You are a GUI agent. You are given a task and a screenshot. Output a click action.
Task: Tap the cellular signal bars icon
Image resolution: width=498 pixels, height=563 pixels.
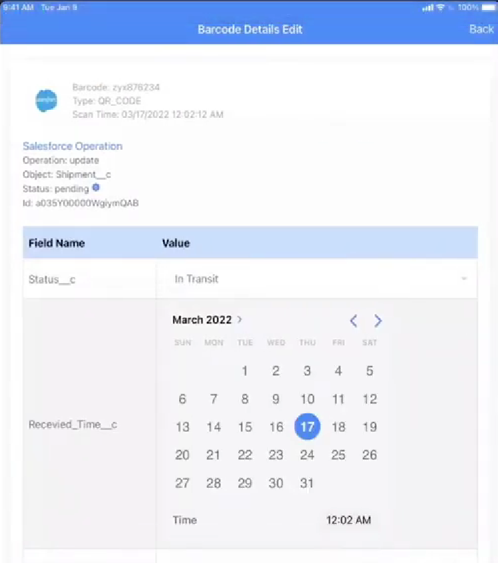pyautogui.click(x=427, y=7)
